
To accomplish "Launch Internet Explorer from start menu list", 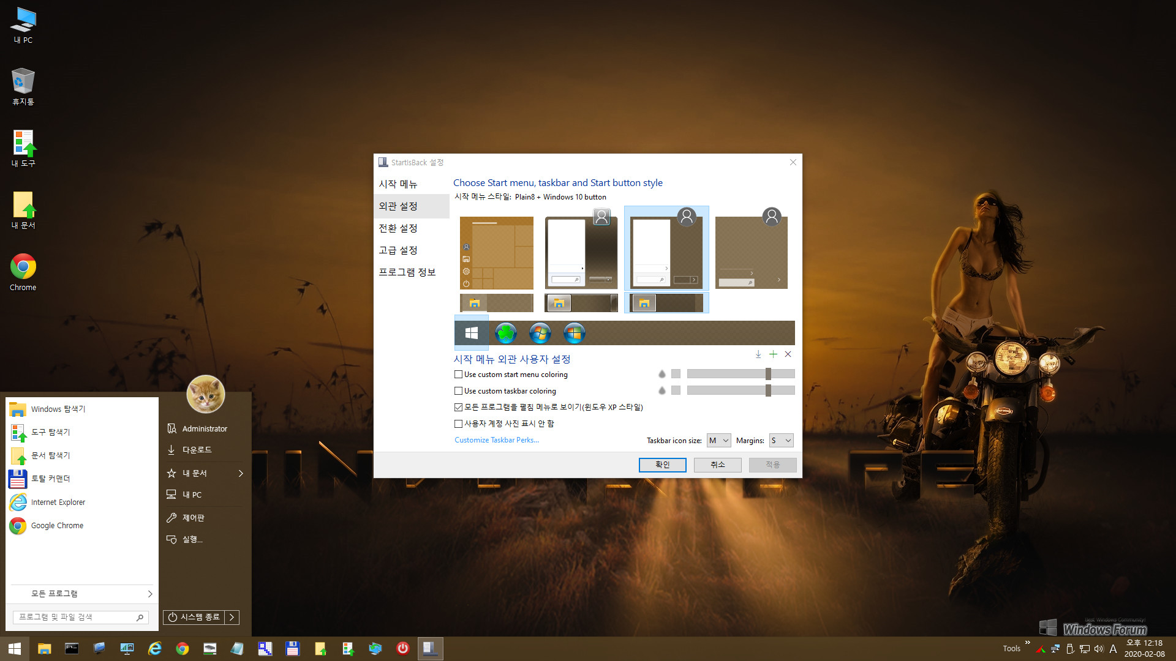I will [x=82, y=502].
